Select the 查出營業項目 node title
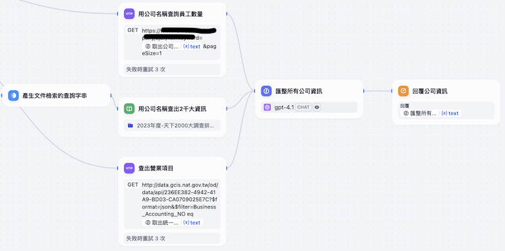The image size is (505, 251). pos(156,168)
